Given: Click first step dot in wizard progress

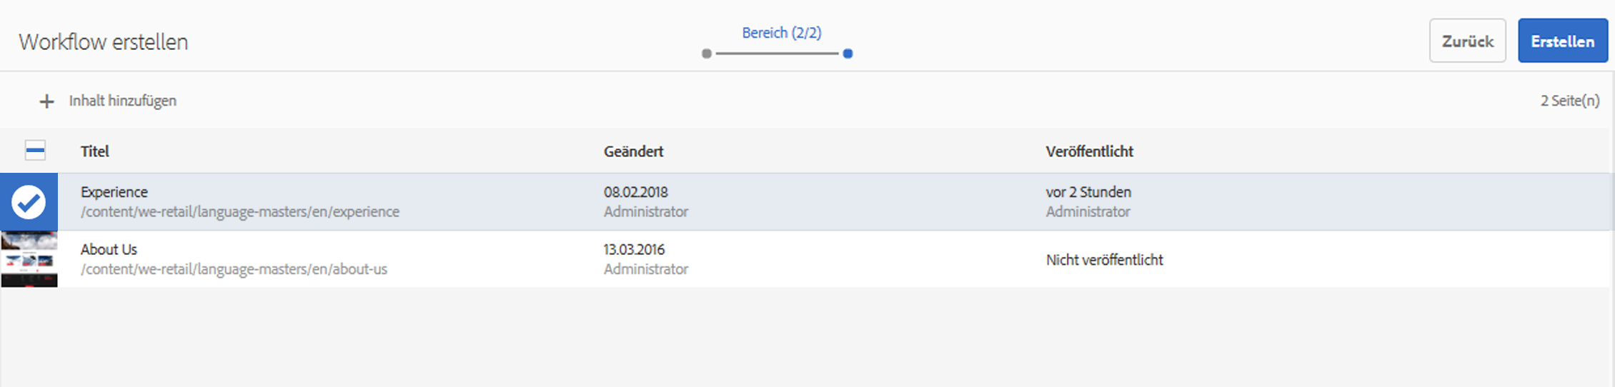Looking at the screenshot, I should [x=707, y=54].
